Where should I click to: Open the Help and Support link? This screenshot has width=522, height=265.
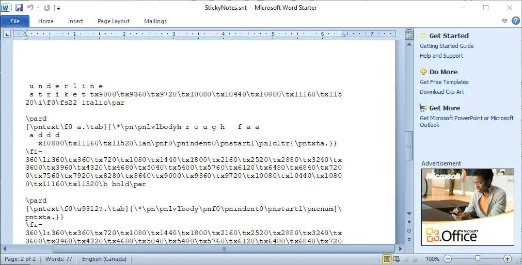click(441, 56)
